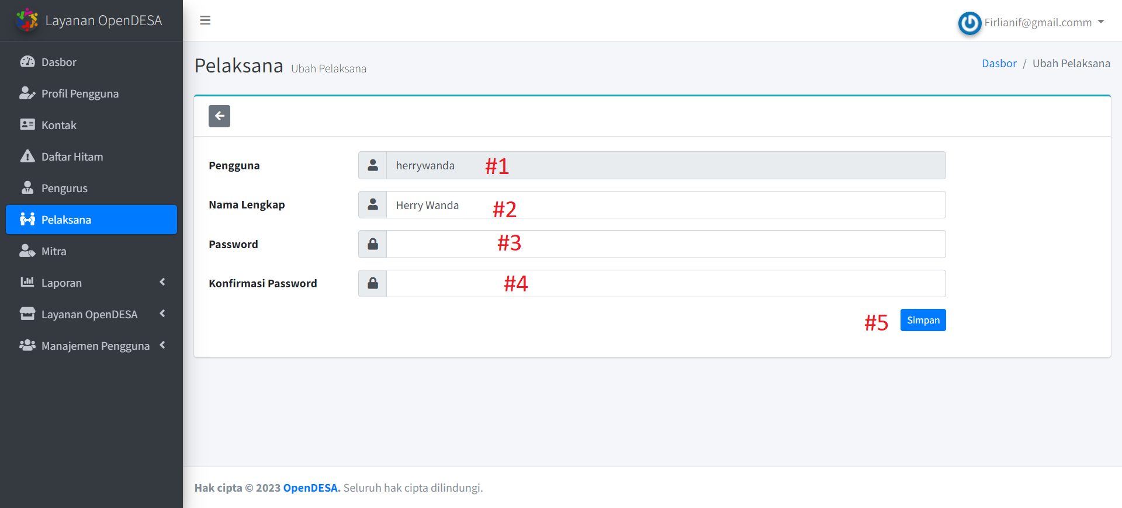The image size is (1122, 508).
Task: Click the Layanan OpenDESA store icon in menu
Action: tap(27, 314)
